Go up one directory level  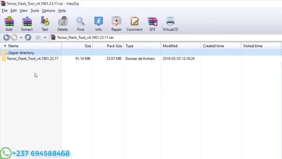point(28,38)
